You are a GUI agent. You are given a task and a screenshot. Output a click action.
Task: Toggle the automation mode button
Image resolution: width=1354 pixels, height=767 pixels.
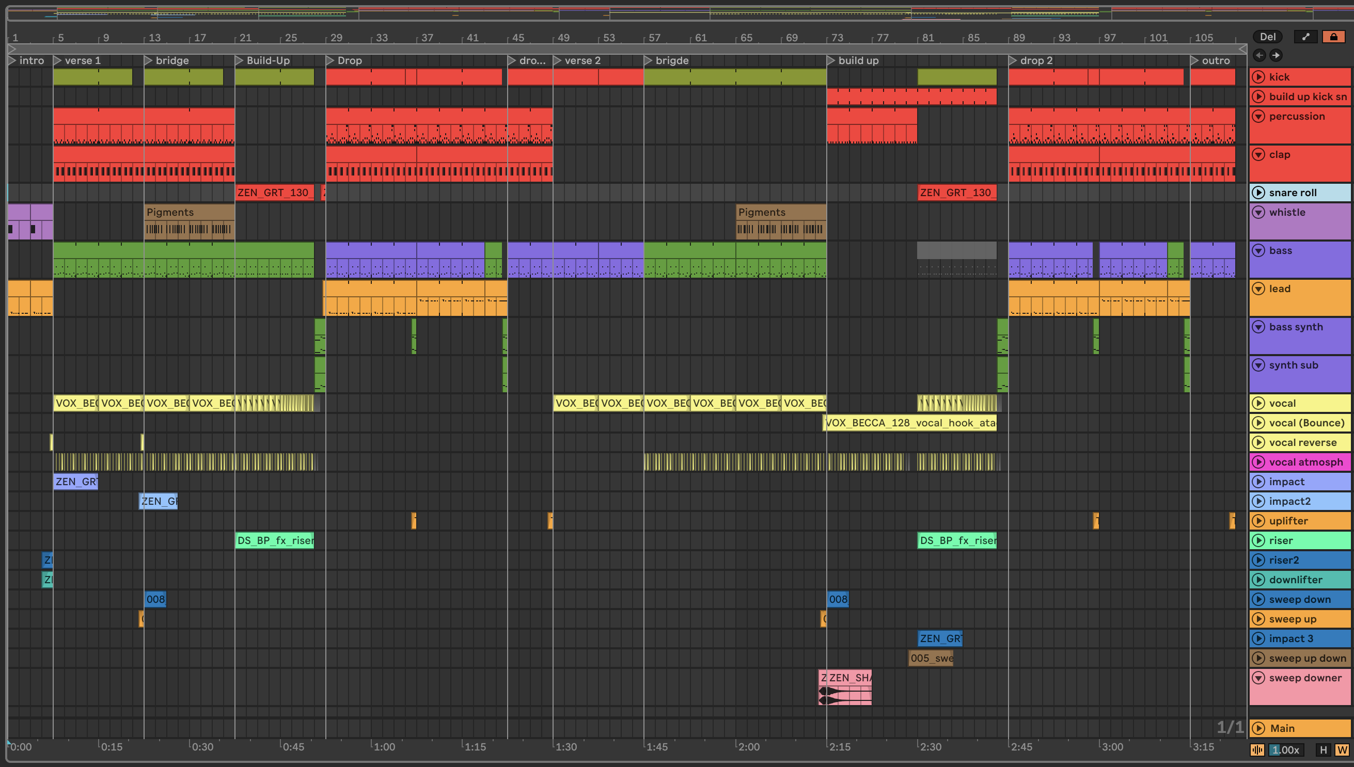[1305, 37]
